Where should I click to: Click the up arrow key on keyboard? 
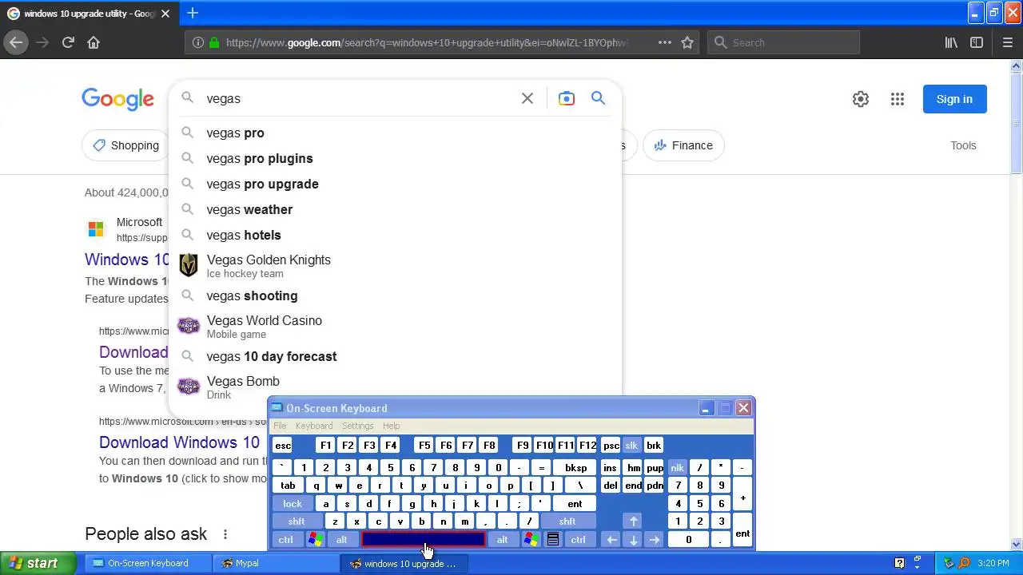point(633,521)
